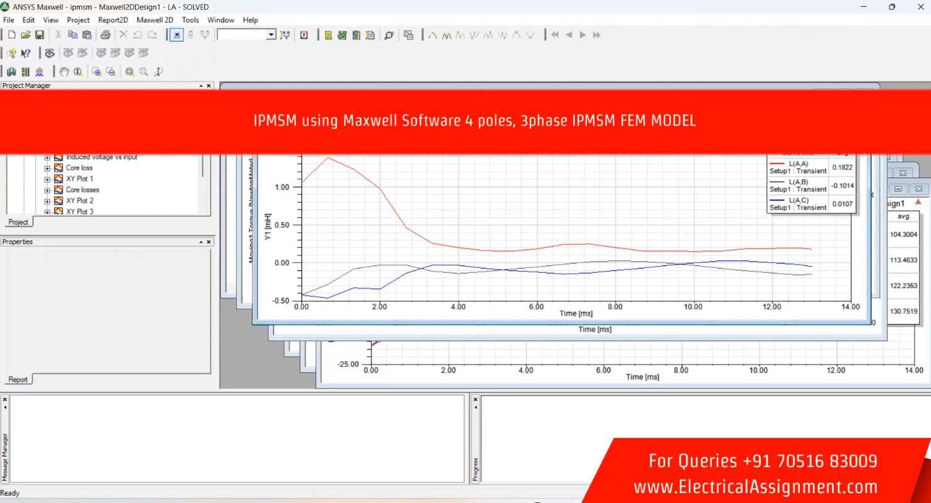Activate What's This pointer-question help icon
The width and height of the screenshot is (931, 503).
pos(26,53)
